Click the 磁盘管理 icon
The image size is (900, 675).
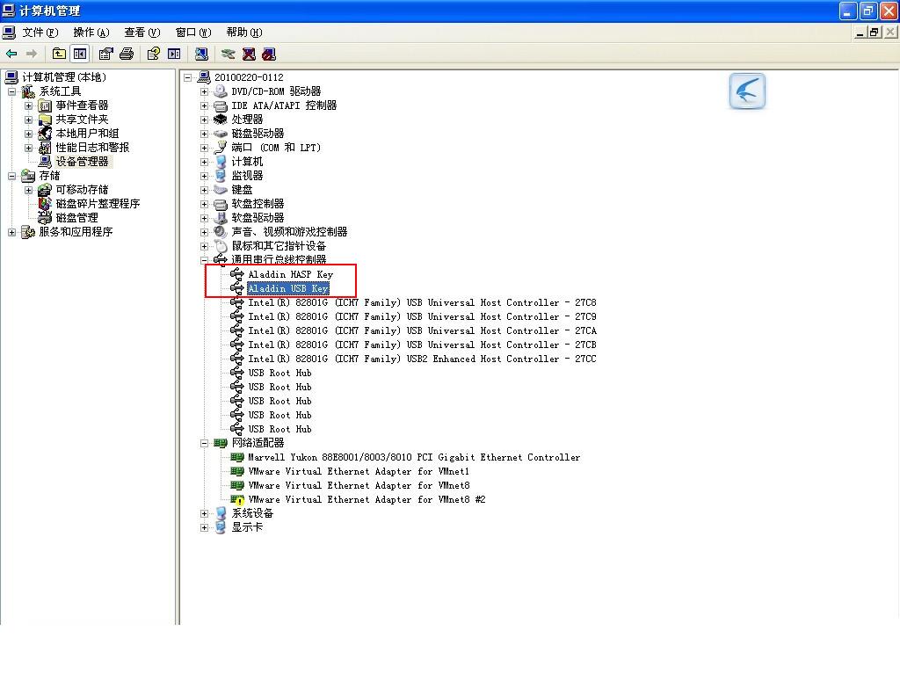coord(45,218)
